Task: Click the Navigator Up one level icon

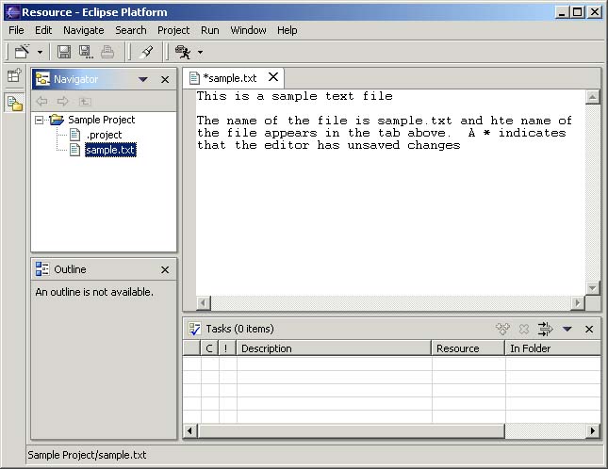Action: click(x=85, y=102)
